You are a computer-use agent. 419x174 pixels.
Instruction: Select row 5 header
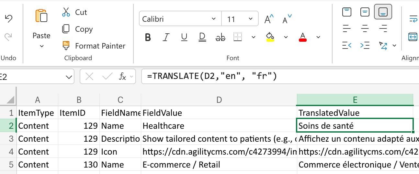(8, 165)
